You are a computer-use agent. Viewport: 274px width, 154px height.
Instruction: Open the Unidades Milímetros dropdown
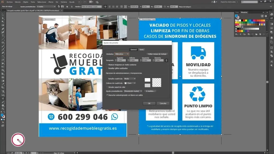point(122,54)
